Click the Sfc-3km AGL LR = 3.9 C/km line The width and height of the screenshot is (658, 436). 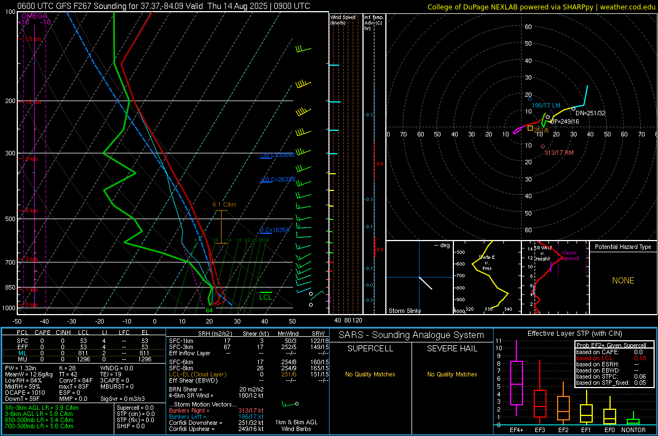(x=42, y=408)
